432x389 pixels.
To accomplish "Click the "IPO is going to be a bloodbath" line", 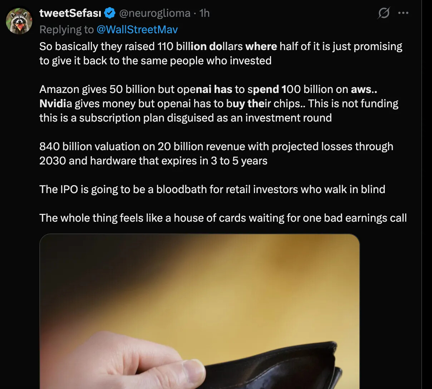I will (212, 189).
